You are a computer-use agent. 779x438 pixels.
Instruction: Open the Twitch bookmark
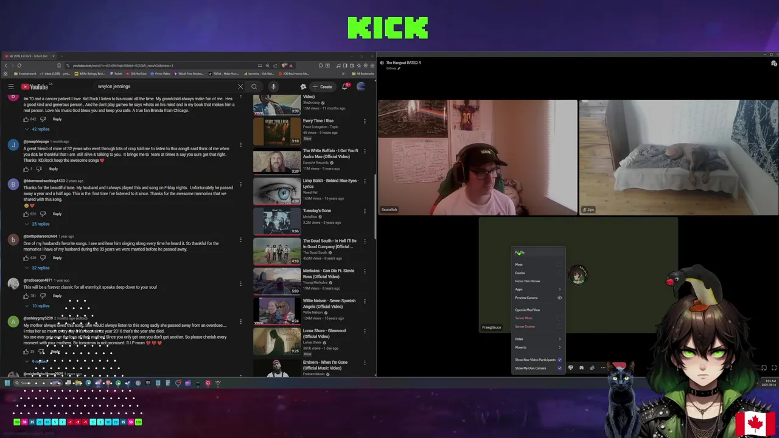pos(116,74)
